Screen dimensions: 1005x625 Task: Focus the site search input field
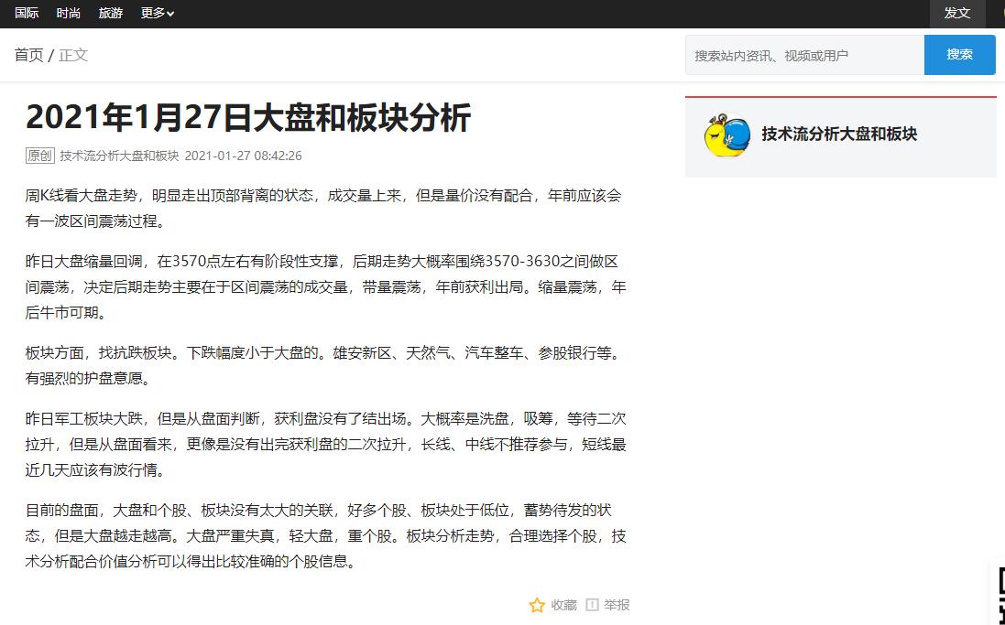tap(804, 55)
